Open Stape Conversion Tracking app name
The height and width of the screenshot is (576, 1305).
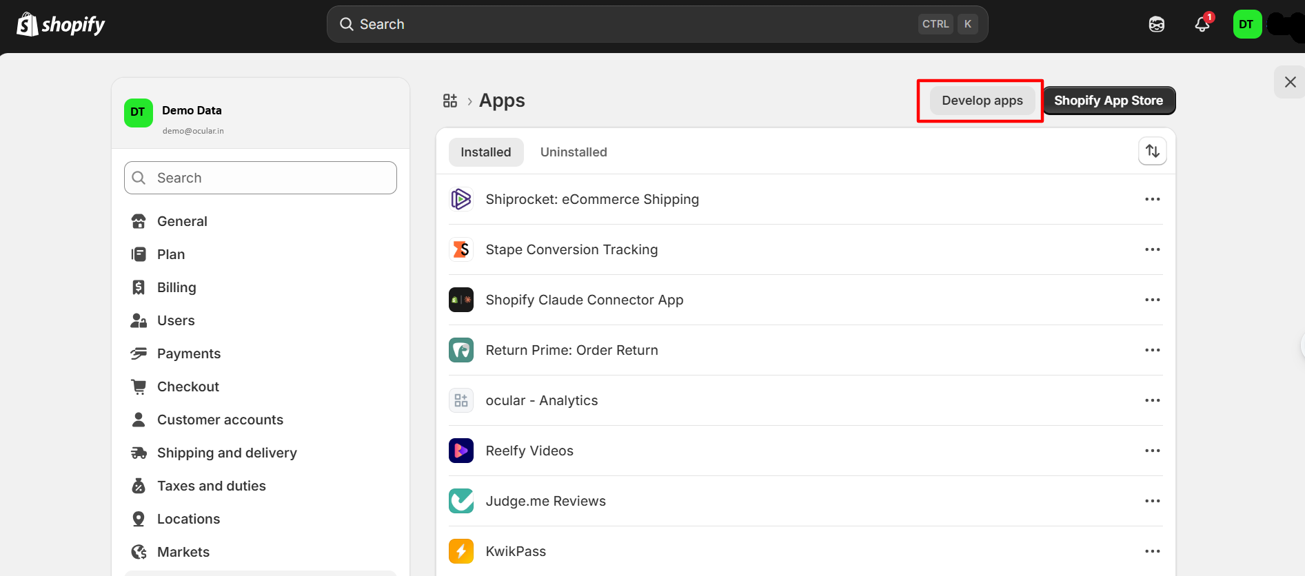pos(571,249)
